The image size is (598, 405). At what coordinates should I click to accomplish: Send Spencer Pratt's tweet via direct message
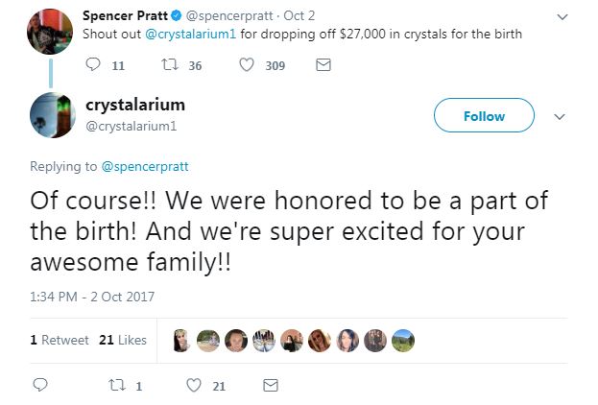pos(323,65)
